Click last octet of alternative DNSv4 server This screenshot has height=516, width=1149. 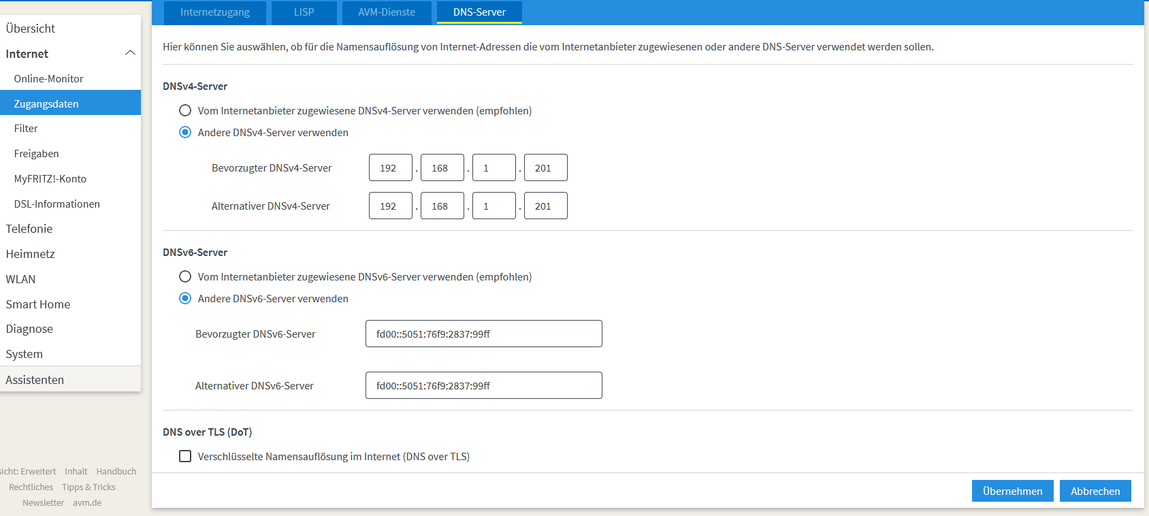pyautogui.click(x=545, y=206)
